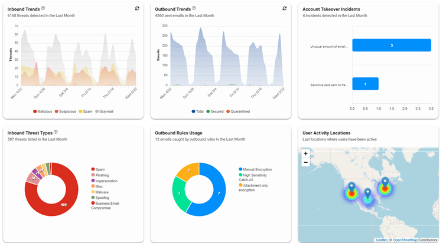Select High Sensitivity Catch-All legend entry

click(253, 178)
